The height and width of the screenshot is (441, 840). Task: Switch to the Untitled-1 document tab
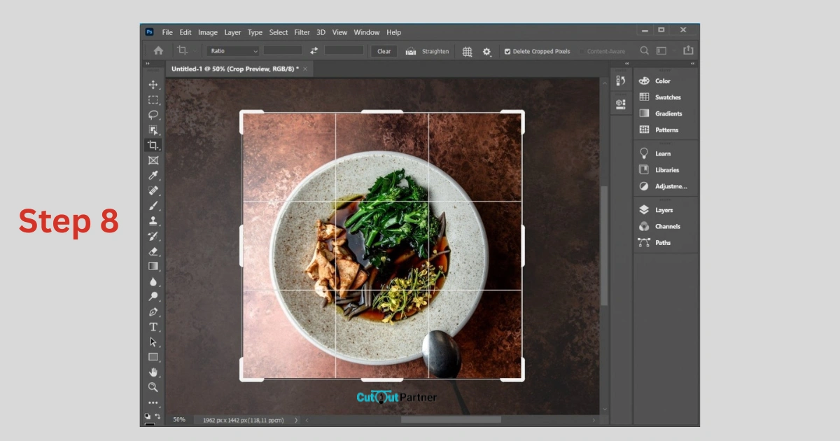234,69
